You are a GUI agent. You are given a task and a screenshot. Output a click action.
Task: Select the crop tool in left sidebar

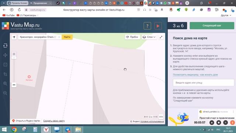(x=5, y=74)
